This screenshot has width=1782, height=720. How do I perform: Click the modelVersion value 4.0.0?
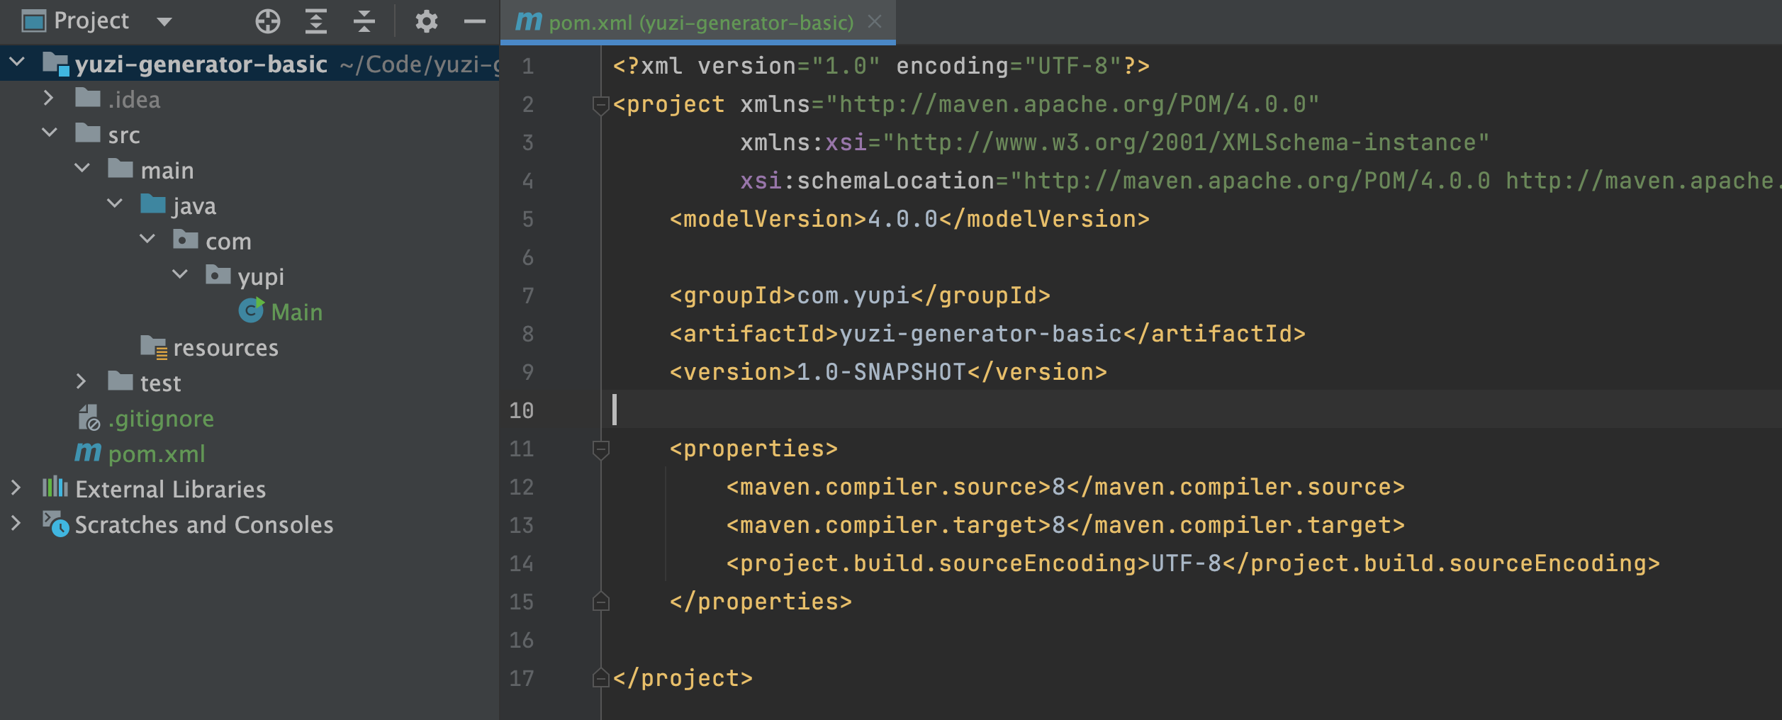(x=903, y=219)
